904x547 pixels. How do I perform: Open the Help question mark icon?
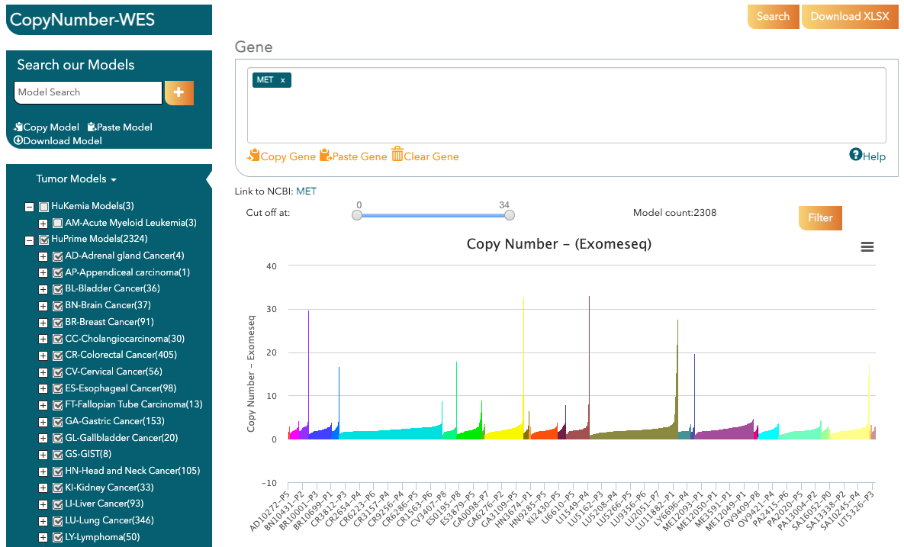click(855, 155)
